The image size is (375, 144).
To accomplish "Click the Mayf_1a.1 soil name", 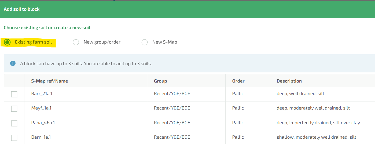I will pos(41,108).
